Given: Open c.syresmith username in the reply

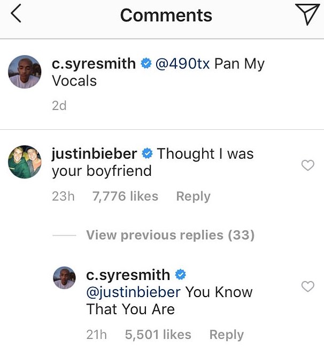Looking at the screenshot, I should coord(128,275).
